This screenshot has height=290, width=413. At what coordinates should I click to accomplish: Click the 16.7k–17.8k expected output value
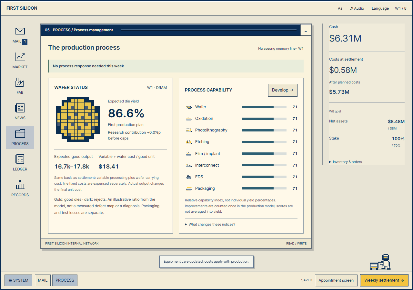pyautogui.click(x=72, y=167)
